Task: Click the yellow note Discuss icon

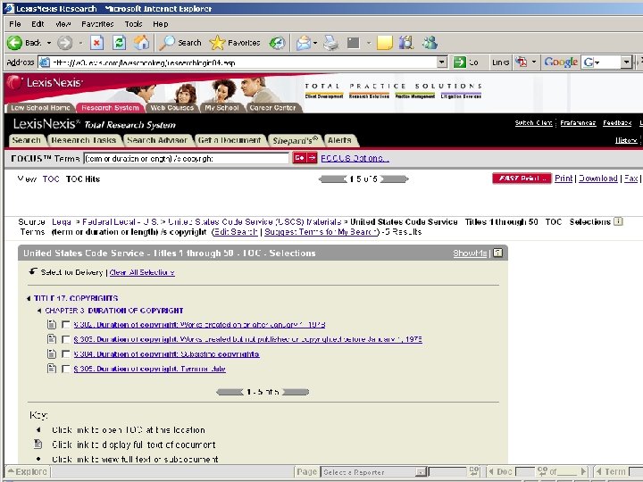Action: (385, 43)
